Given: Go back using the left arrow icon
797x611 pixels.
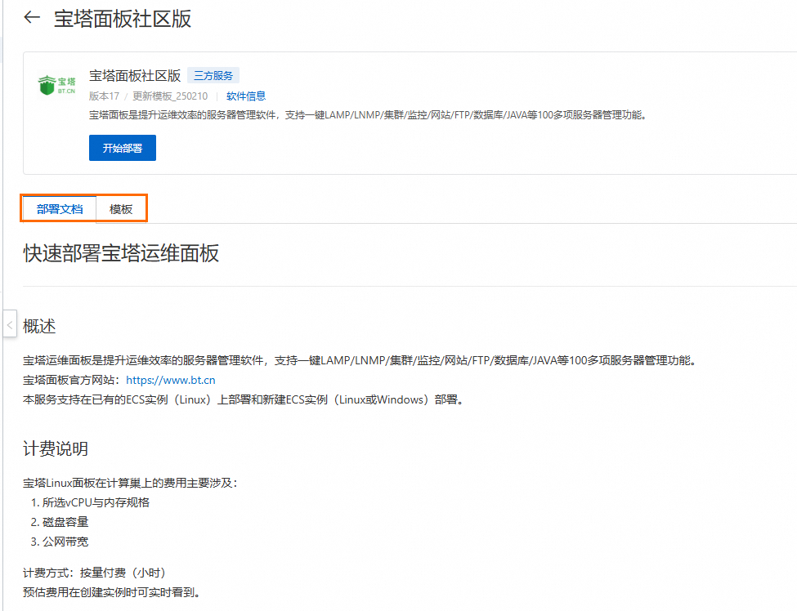Looking at the screenshot, I should tap(32, 18).
